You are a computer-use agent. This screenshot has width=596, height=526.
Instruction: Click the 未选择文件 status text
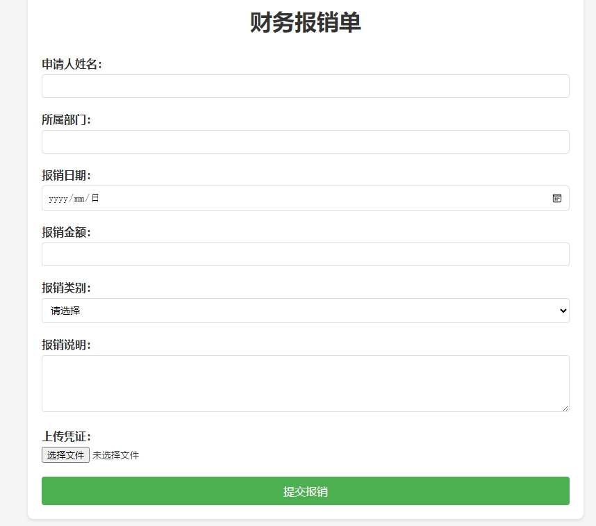pos(115,455)
